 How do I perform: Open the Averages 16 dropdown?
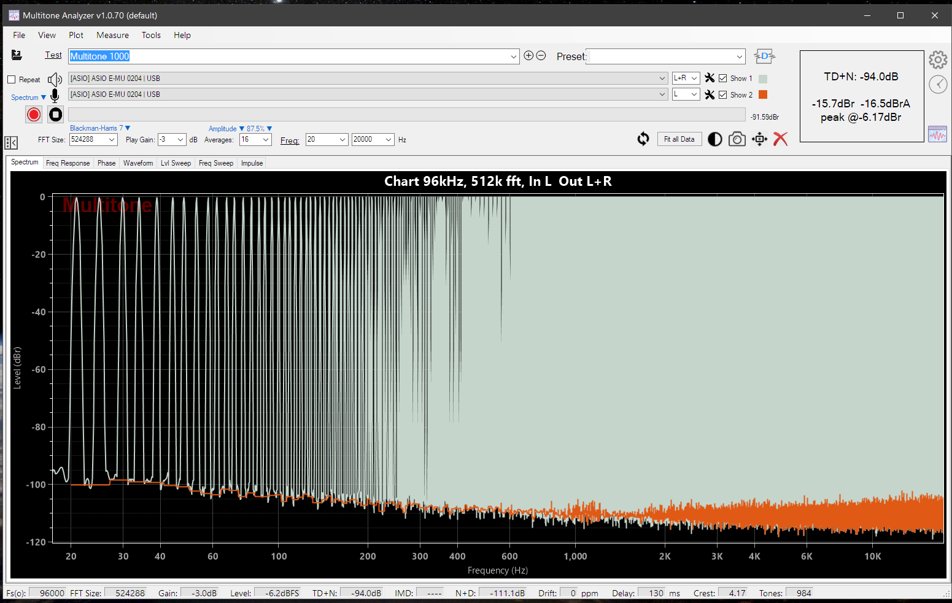[266, 140]
